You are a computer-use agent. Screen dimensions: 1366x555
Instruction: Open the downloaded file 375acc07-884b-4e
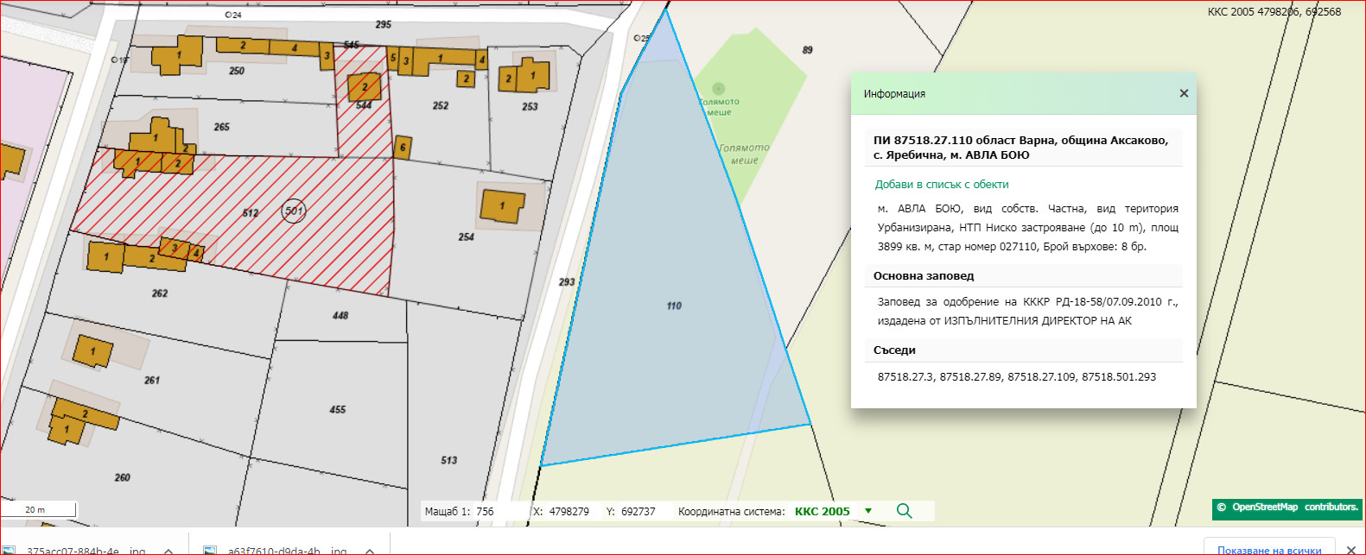85,551
